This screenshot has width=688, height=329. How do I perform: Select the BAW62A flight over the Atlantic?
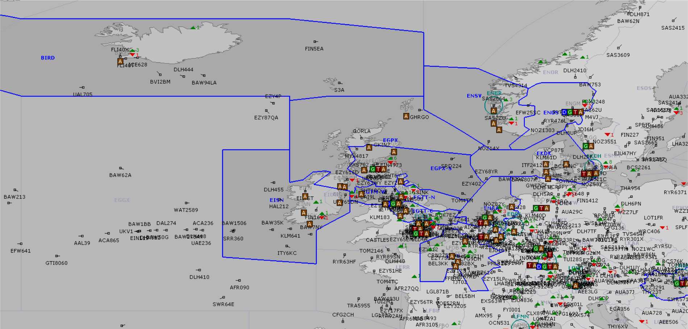click(120, 175)
